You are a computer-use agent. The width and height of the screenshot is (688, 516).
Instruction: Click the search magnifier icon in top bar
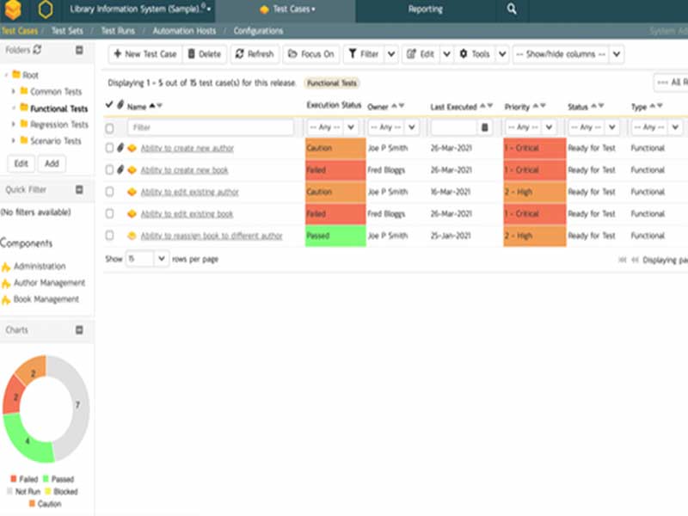[512, 9]
